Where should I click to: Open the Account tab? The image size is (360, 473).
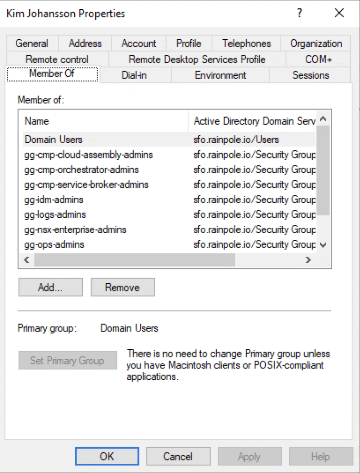139,43
